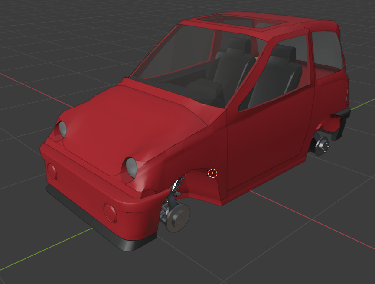The height and width of the screenshot is (284, 375).
Task: Click the rear wheel hub with studs
Action: (322, 146)
